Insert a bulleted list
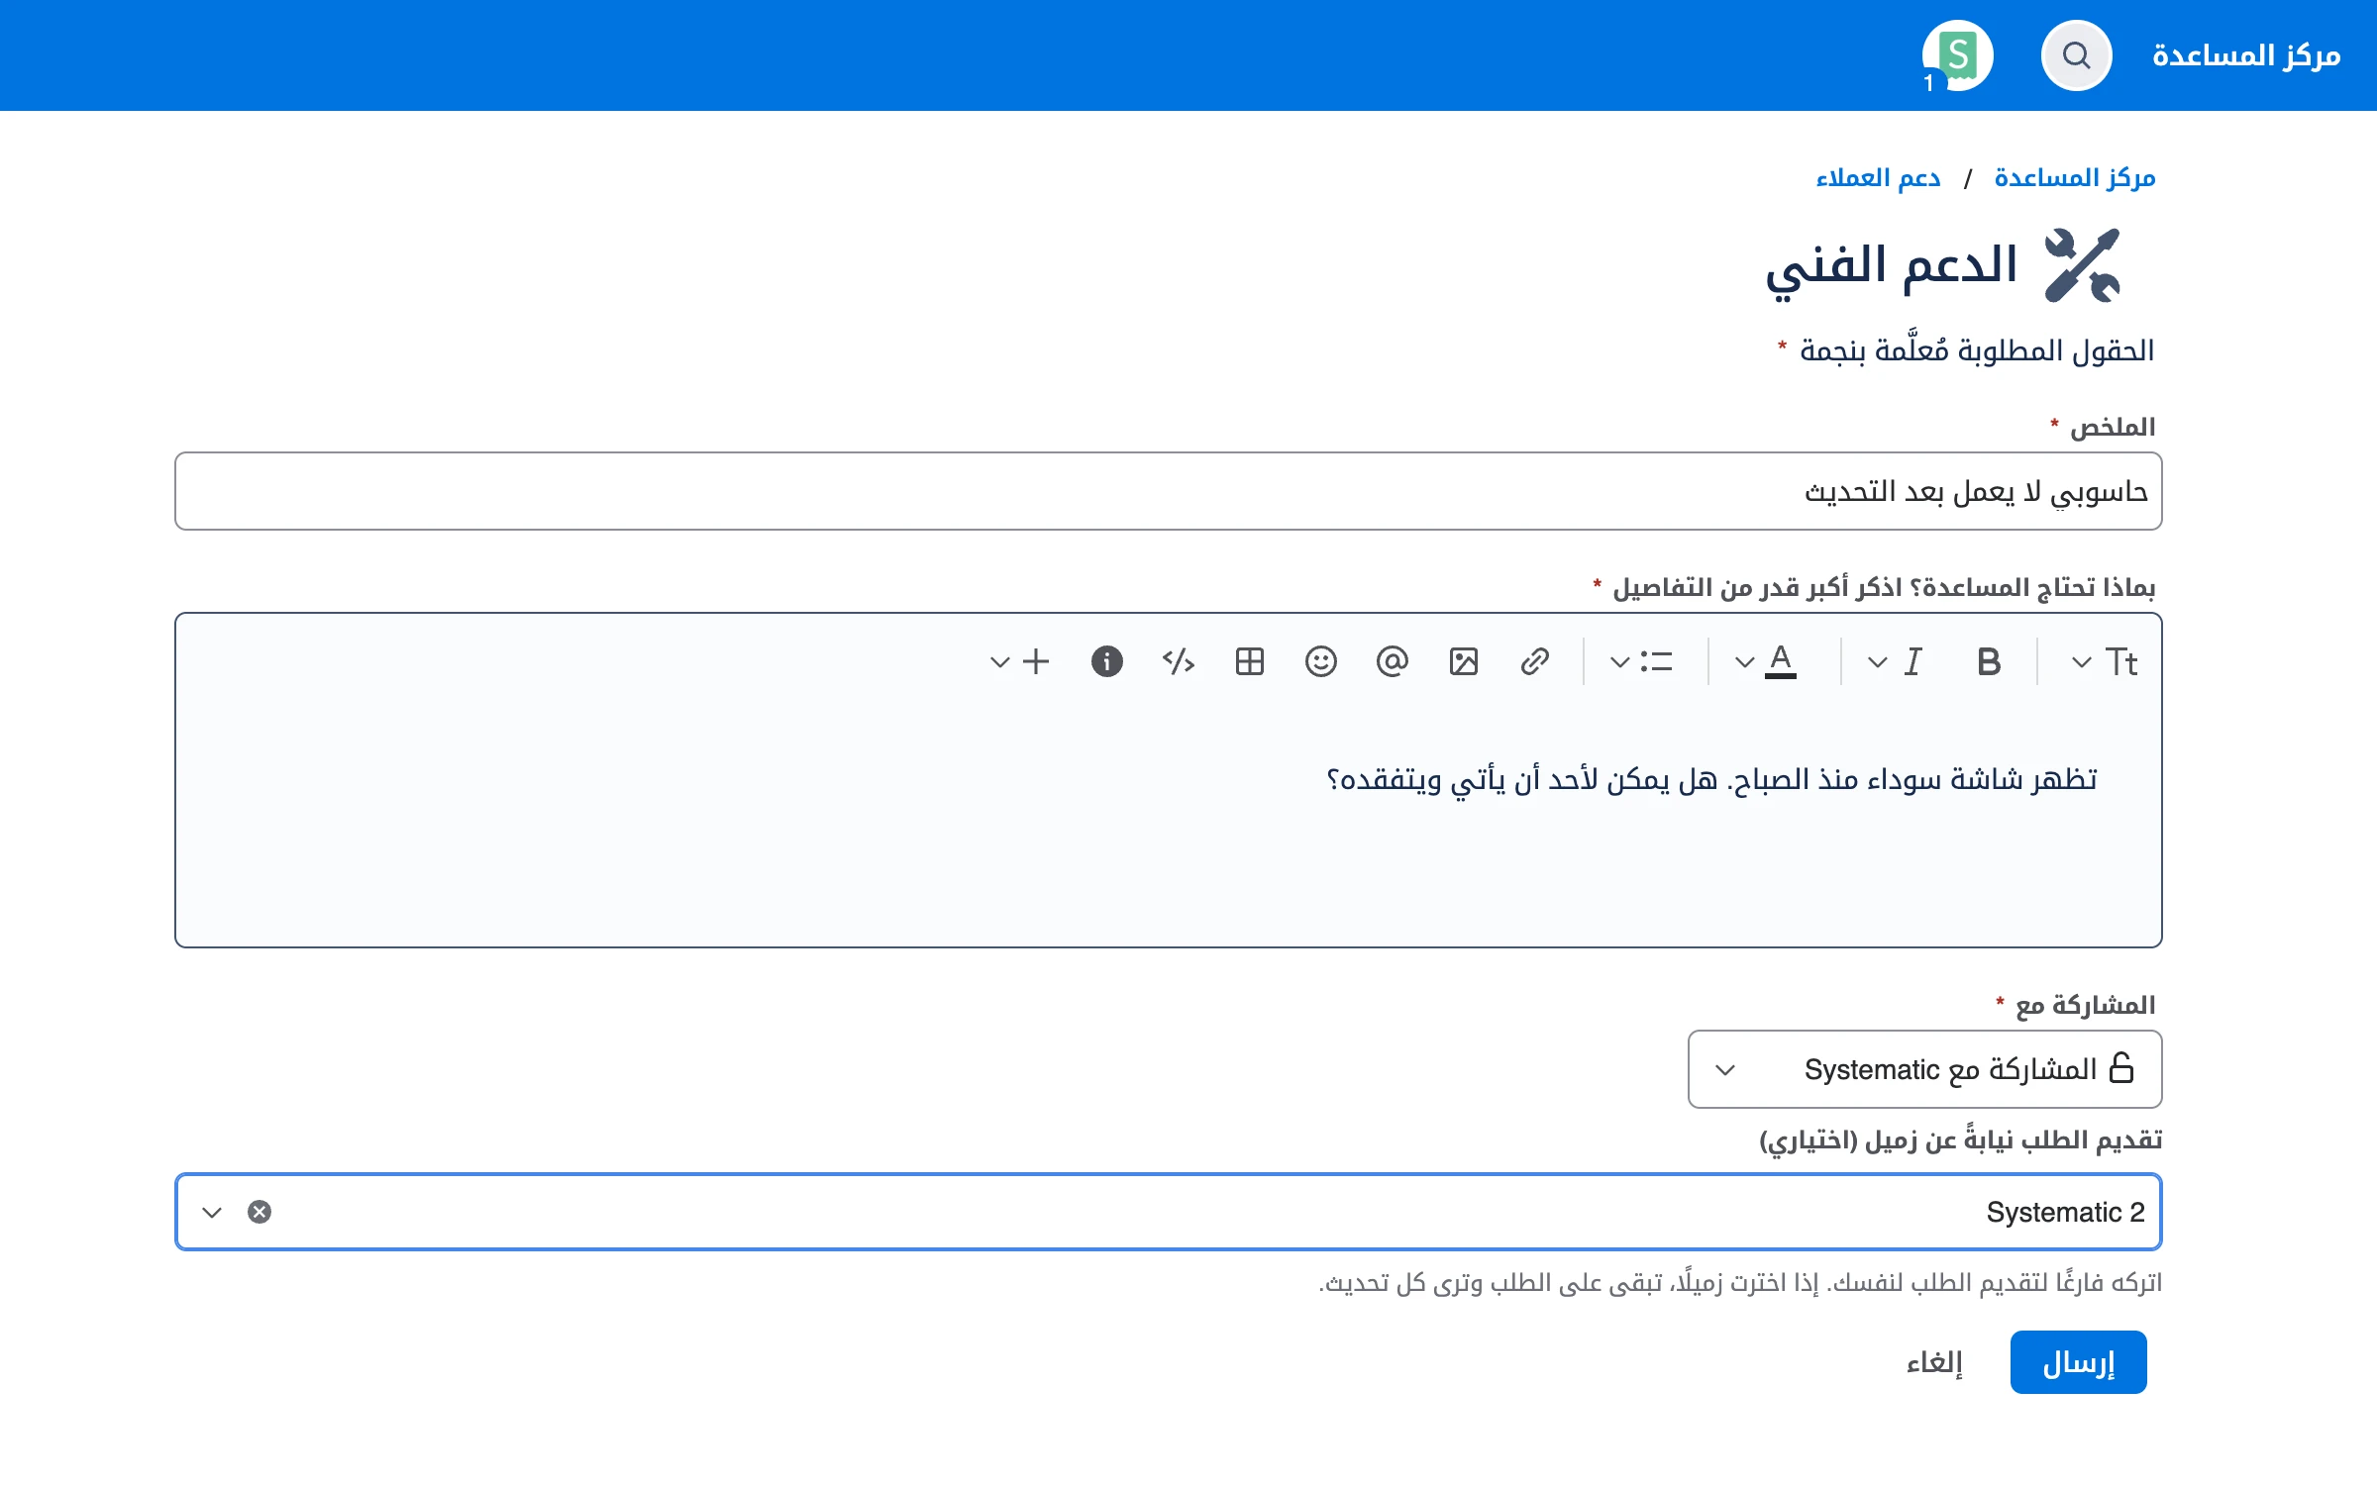 click(x=1656, y=661)
